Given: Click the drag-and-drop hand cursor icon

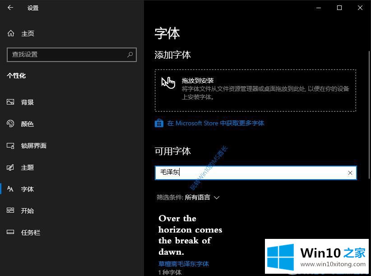Looking at the screenshot, I should pyautogui.click(x=168, y=82).
